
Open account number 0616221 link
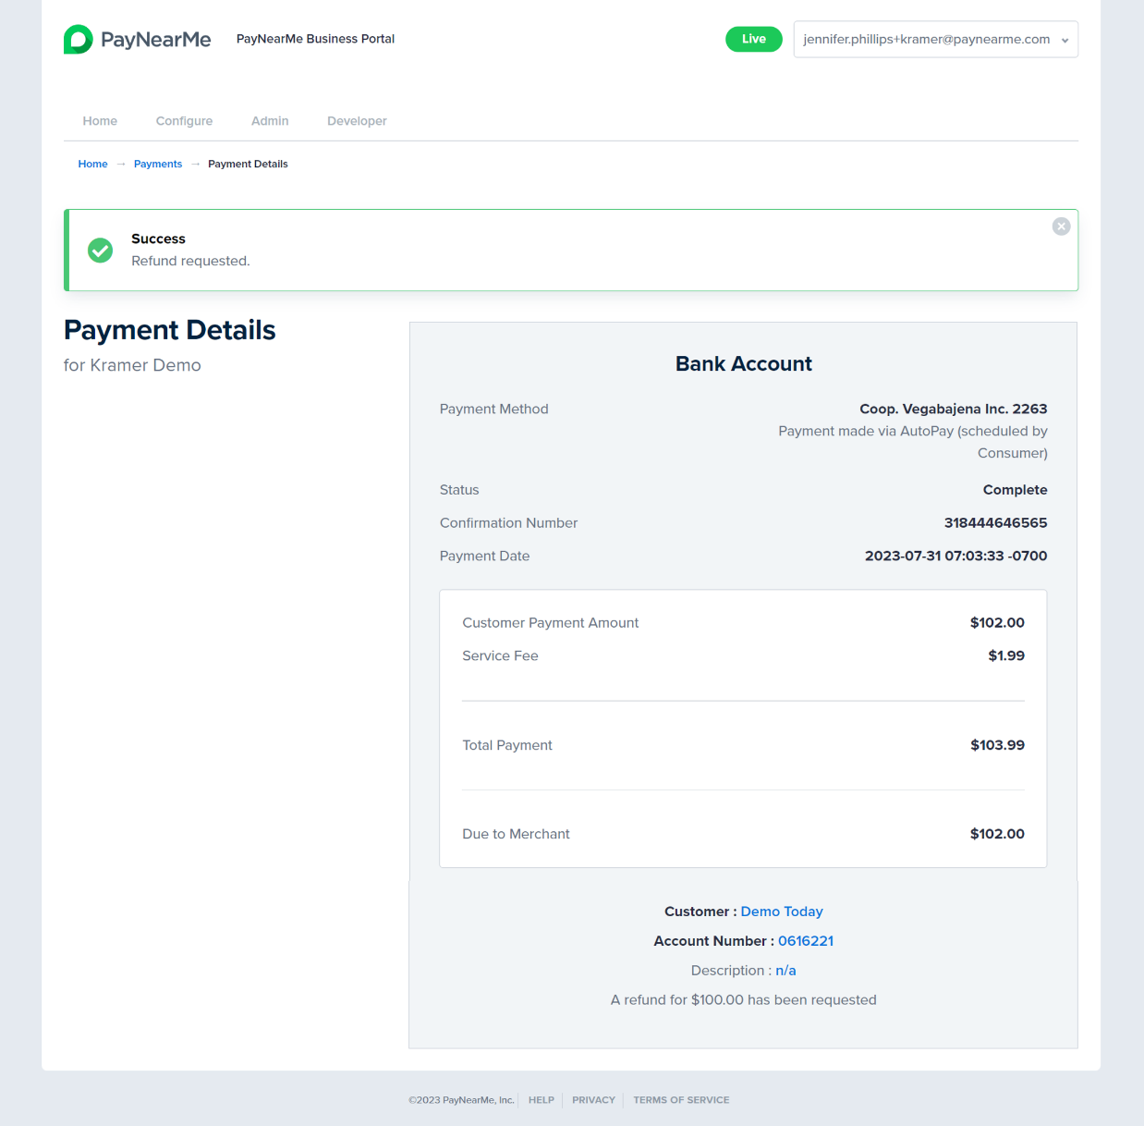coord(806,941)
